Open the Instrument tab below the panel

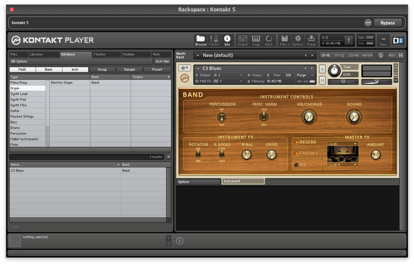[x=243, y=181]
